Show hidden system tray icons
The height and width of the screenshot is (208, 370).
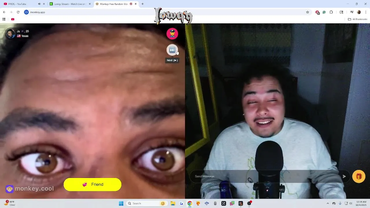click(328, 203)
